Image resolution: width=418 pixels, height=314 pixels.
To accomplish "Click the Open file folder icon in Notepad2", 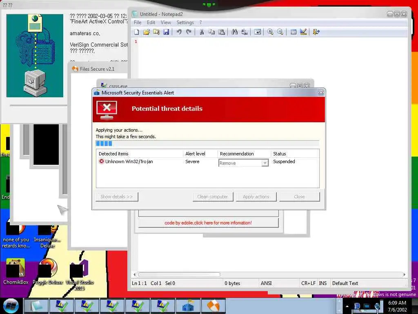I will tap(147, 32).
